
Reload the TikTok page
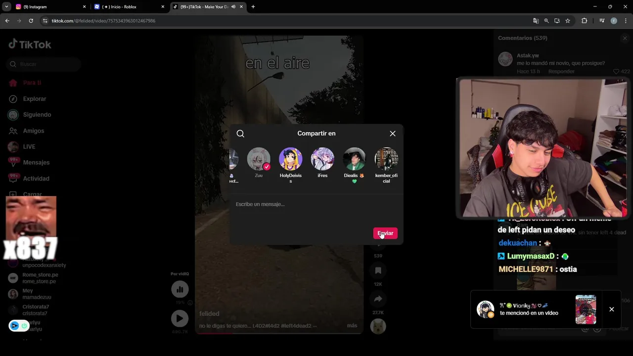(31, 21)
